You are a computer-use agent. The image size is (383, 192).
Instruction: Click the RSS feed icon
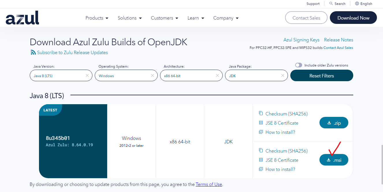(x=33, y=52)
